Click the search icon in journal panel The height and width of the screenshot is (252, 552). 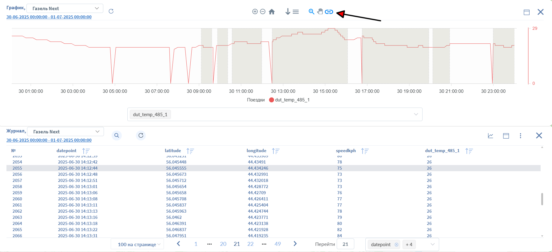[117, 136]
